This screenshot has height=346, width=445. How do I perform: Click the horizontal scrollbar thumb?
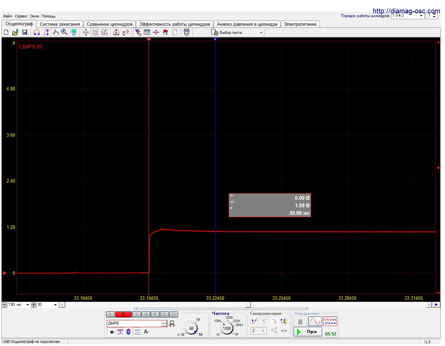point(248,305)
